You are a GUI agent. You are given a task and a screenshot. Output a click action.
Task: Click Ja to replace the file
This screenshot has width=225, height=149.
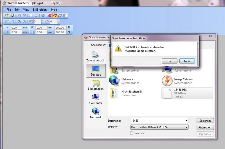click(170, 61)
